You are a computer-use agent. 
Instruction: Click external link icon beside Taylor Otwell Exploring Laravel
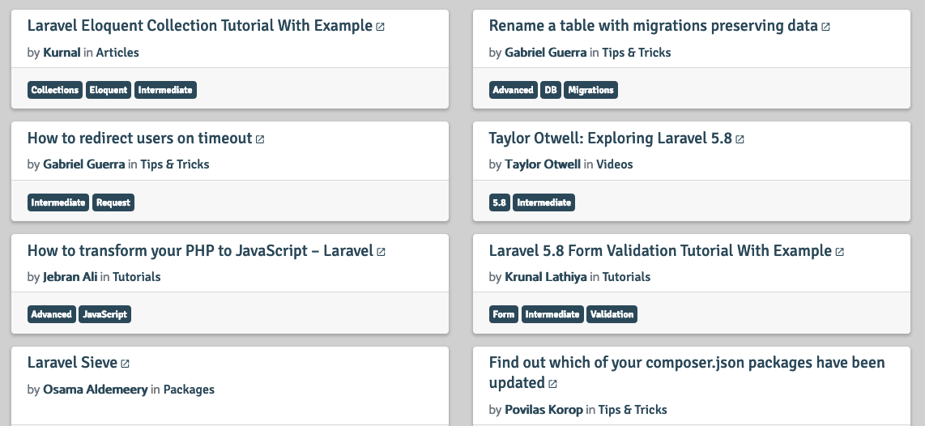pos(740,139)
